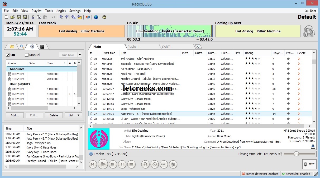Click the add music track note icon
The width and height of the screenshot is (320, 178).
61,17
